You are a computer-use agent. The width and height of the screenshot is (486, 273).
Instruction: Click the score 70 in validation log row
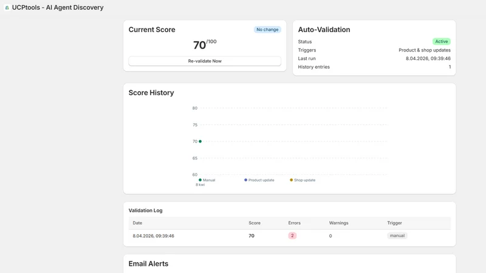click(x=252, y=236)
